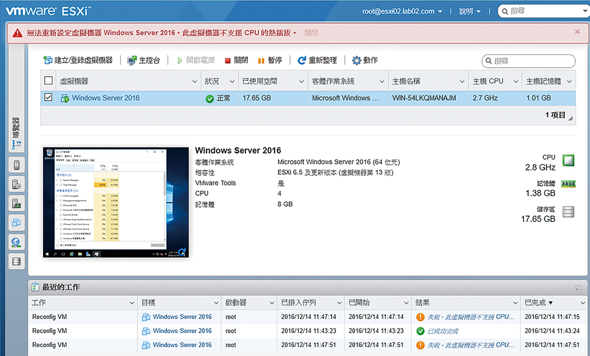Image resolution: width=590 pixels, height=356 pixels.
Task: Open the 已使用空間 column header dropdown
Action: [301, 81]
